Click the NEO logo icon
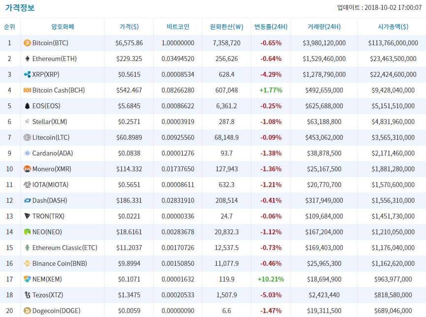426x317 pixels. [x=27, y=232]
